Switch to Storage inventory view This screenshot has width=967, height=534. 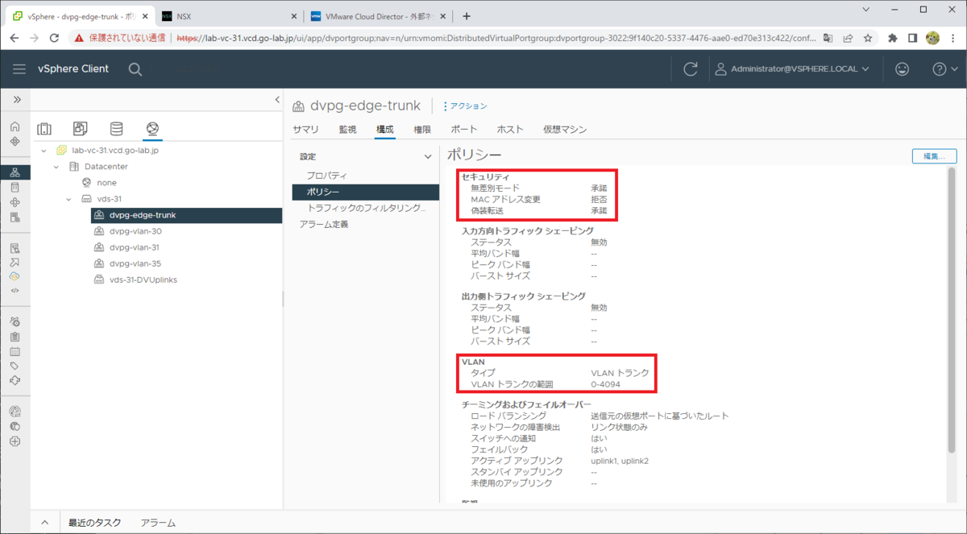click(117, 129)
